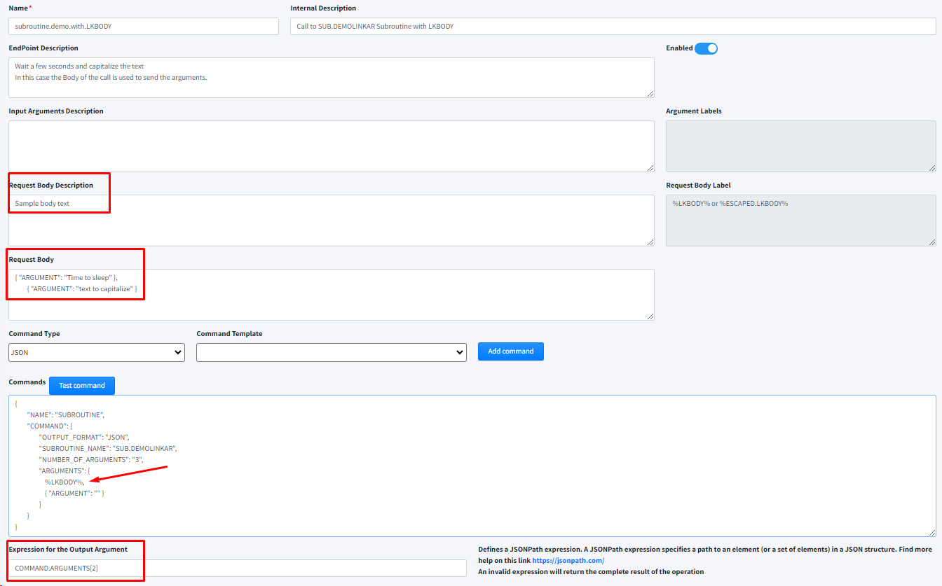Image resolution: width=942 pixels, height=586 pixels.
Task: Click the Argument Labels resize handle
Action: point(932,168)
